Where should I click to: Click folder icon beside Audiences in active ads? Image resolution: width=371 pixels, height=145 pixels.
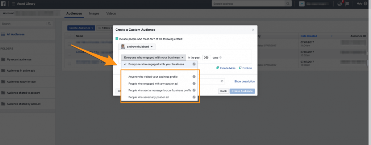(x=3, y=71)
